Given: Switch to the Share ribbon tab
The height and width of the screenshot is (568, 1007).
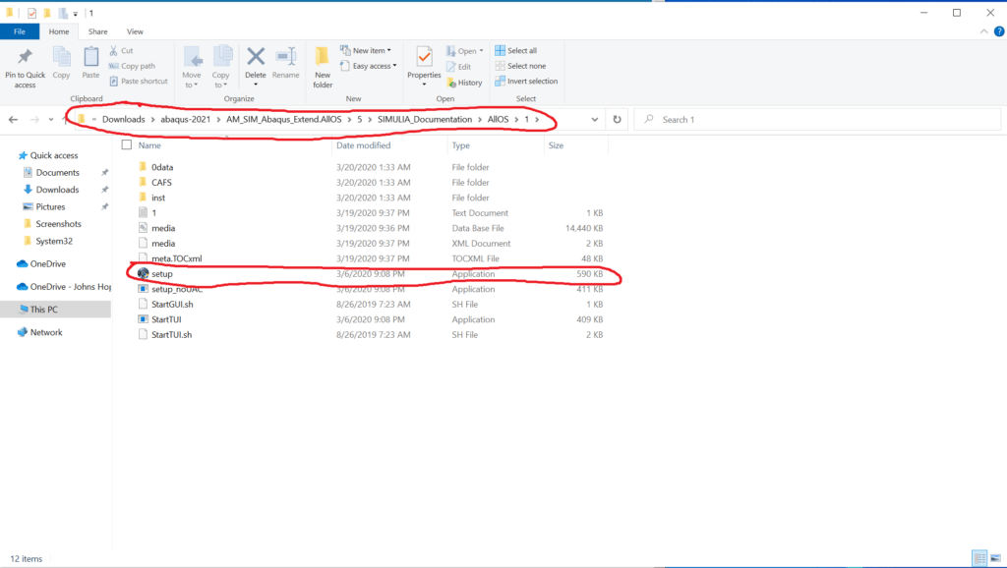Looking at the screenshot, I should (x=97, y=31).
